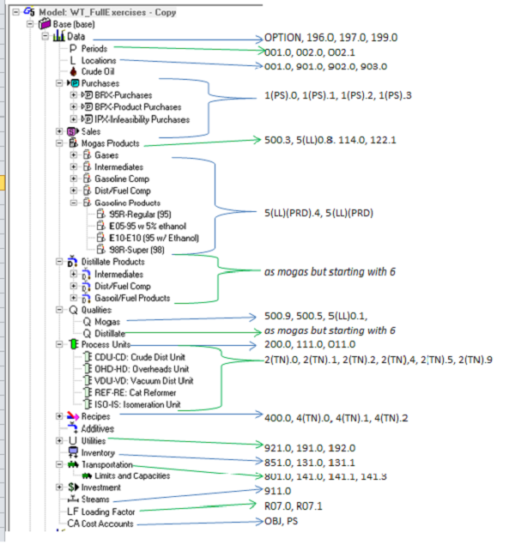Click the Recipes arrow icon

click(x=73, y=415)
